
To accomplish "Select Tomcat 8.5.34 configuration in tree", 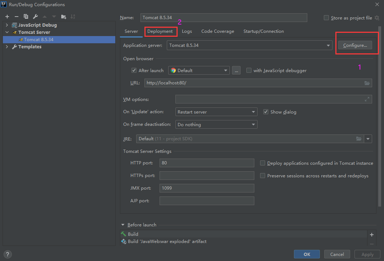I will pos(59,39).
